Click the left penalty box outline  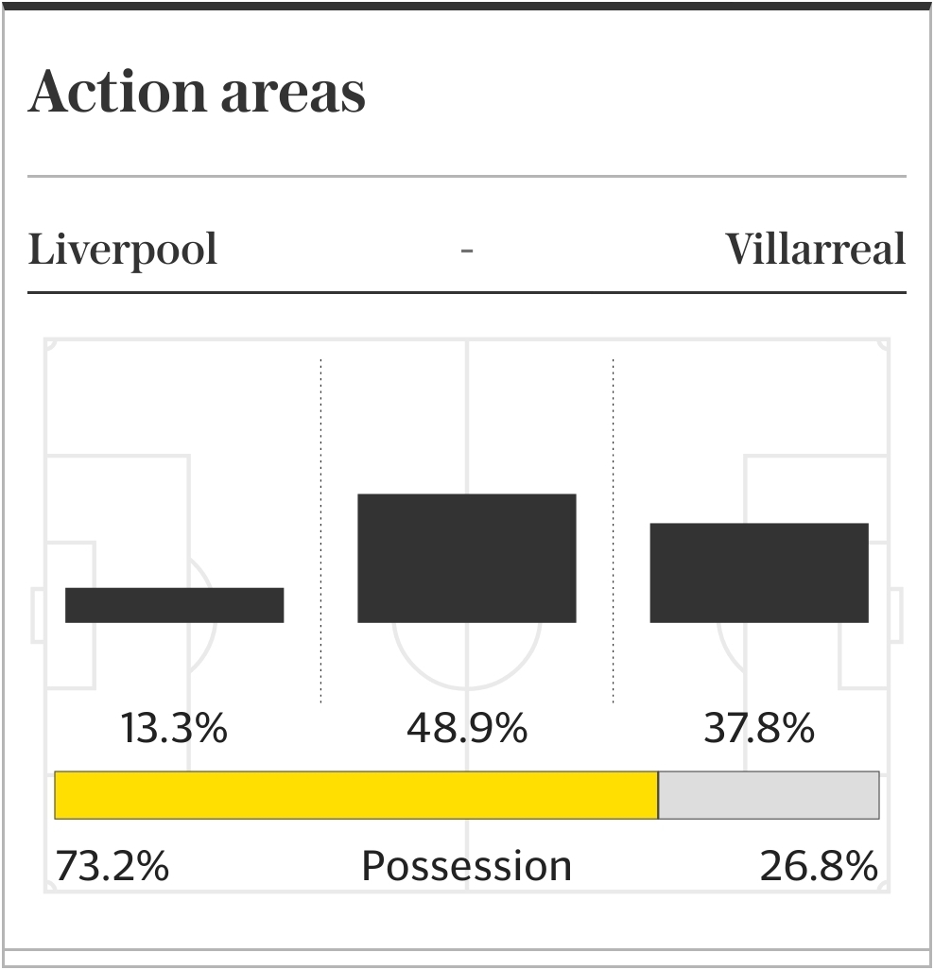(x=188, y=492)
